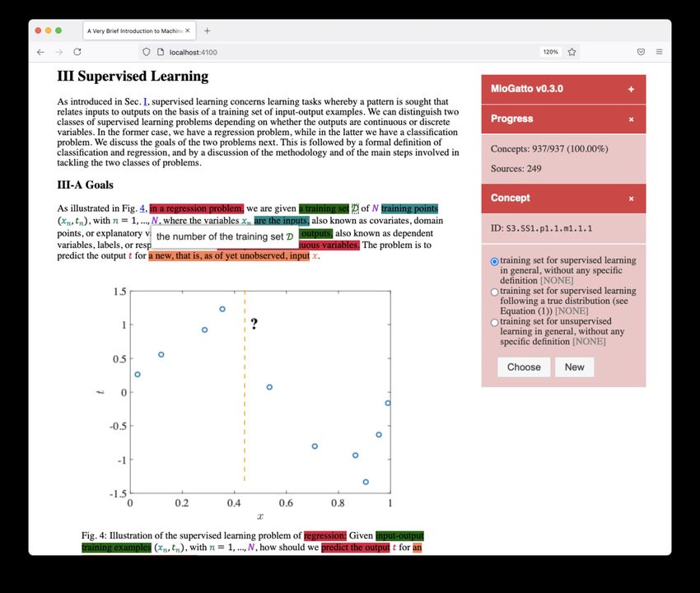Reset the 120% zoom indicator
Image resolution: width=700 pixels, height=593 pixels.
[550, 52]
